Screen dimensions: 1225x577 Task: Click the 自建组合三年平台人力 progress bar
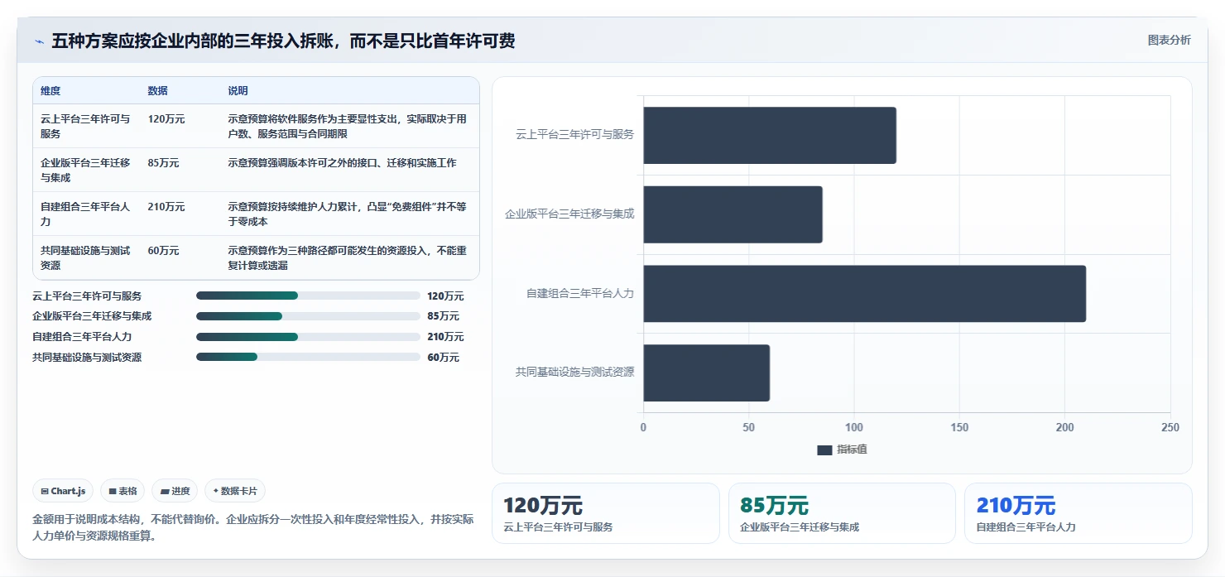click(308, 337)
